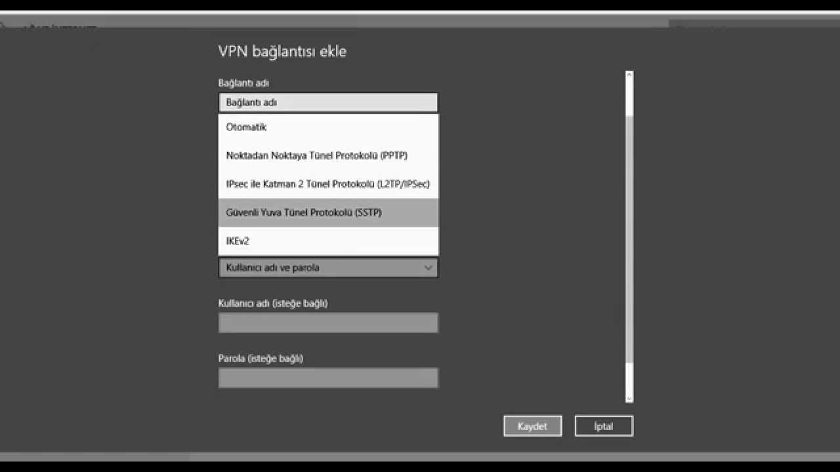The image size is (840, 472).
Task: Click the Parola (isteğe bağlı) label
Action: point(261,359)
